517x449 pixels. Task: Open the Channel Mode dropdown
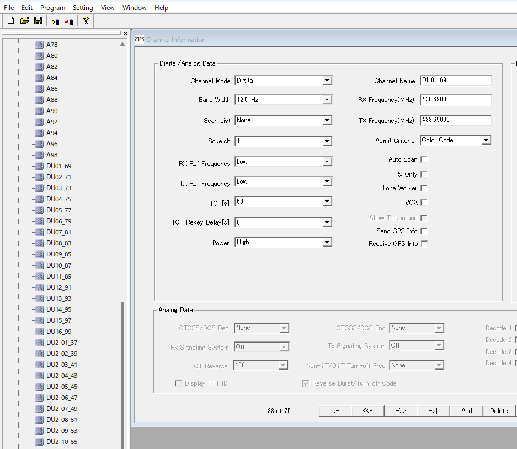point(327,81)
